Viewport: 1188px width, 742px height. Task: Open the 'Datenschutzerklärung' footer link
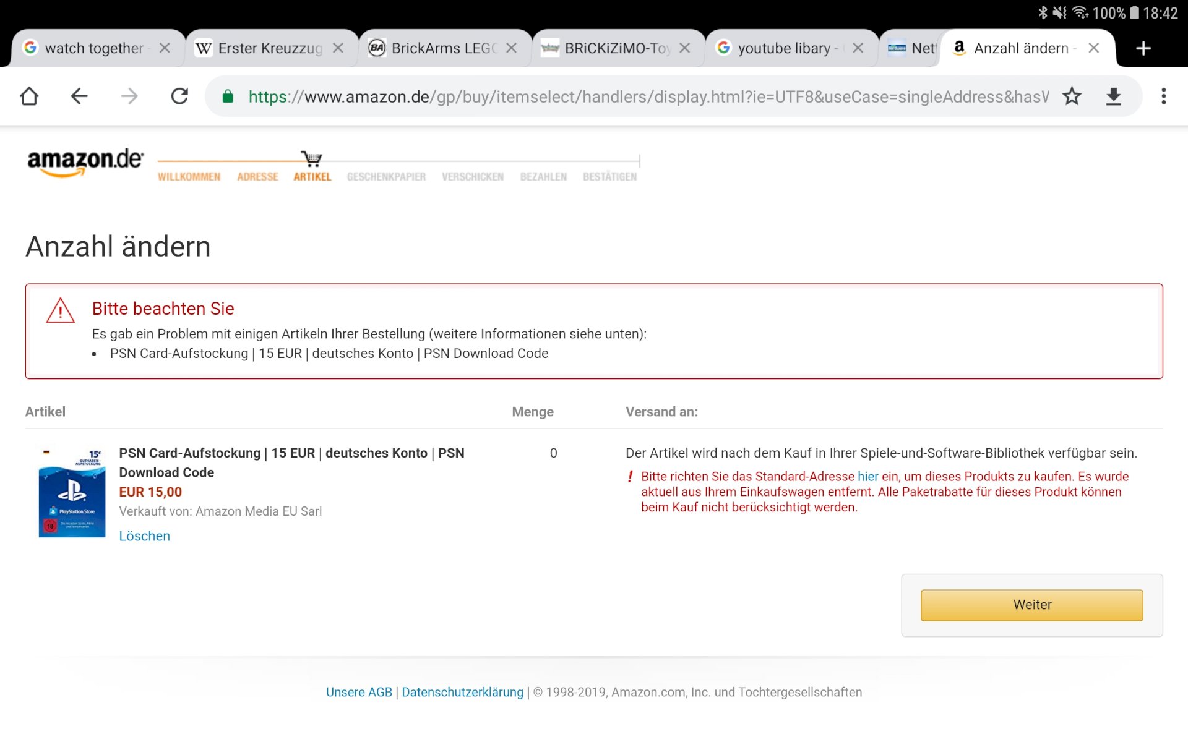coord(462,693)
